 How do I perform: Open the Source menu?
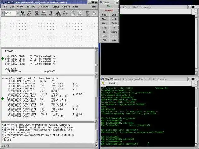click(66, 7)
